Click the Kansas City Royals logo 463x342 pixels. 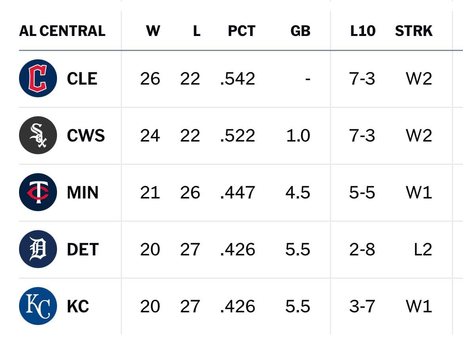pyautogui.click(x=38, y=306)
